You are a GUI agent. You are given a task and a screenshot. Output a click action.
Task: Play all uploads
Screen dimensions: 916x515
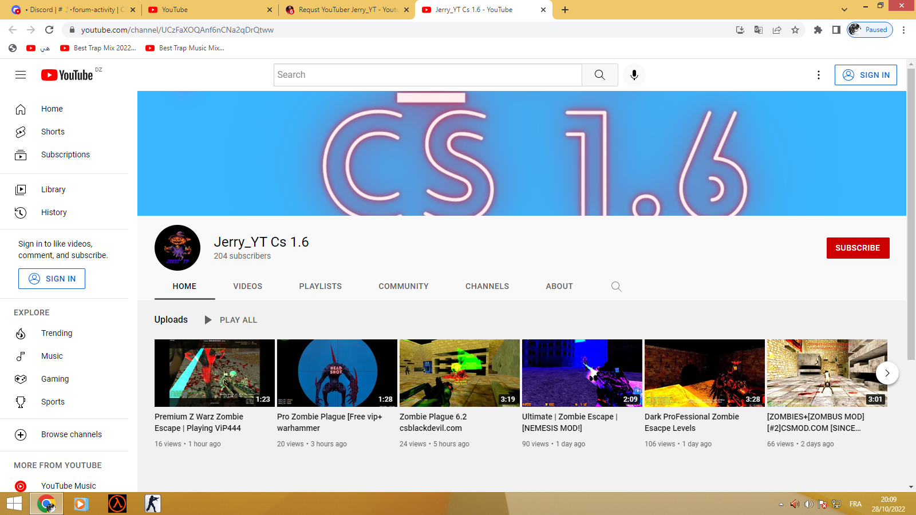[x=231, y=320]
